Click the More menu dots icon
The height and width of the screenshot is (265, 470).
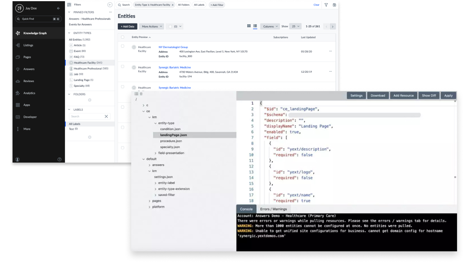click(x=18, y=129)
